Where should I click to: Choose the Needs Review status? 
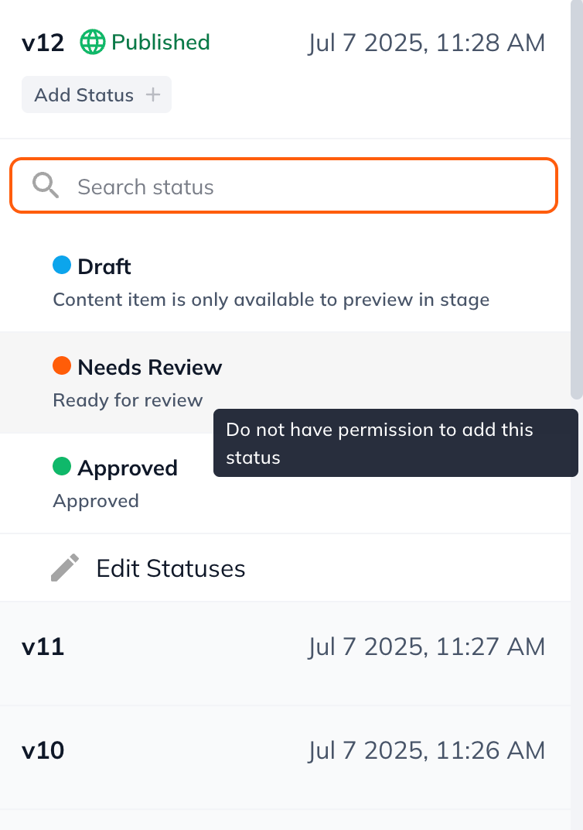coord(149,367)
